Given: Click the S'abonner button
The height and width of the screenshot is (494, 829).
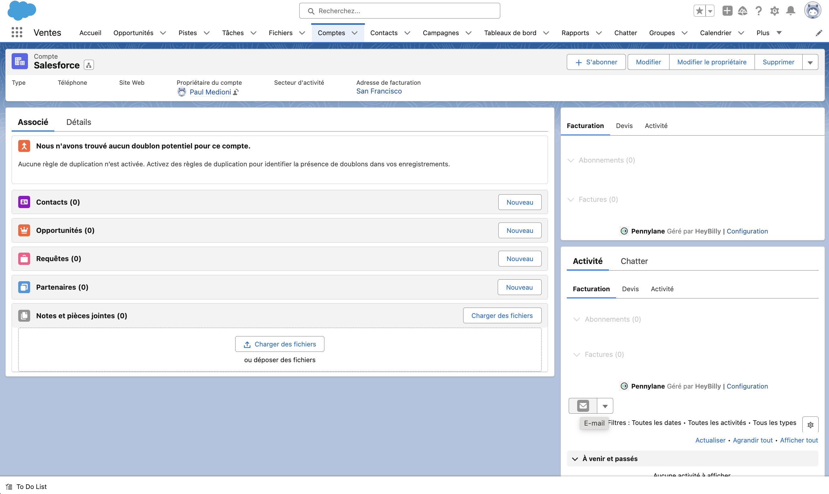Looking at the screenshot, I should 596,62.
